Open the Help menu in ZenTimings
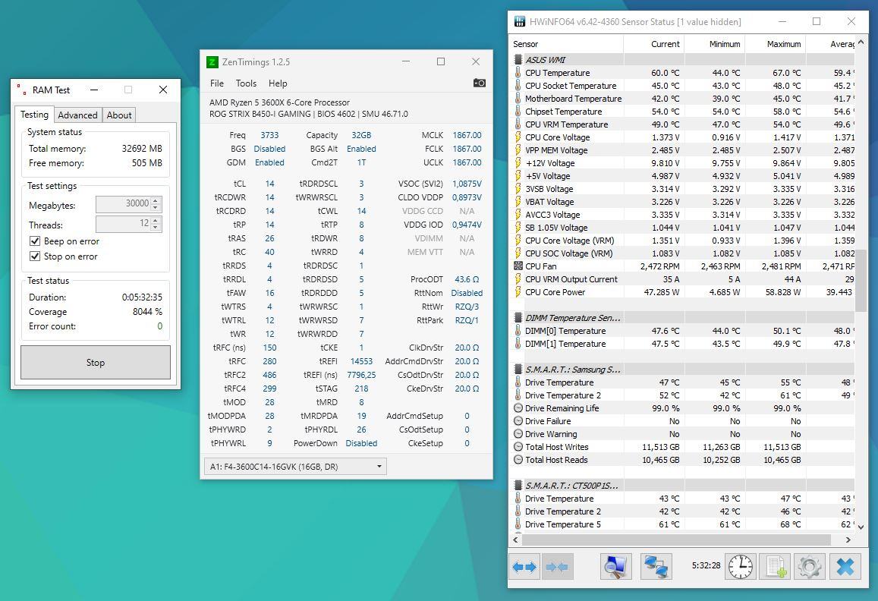This screenshot has height=601, width=878. [278, 83]
